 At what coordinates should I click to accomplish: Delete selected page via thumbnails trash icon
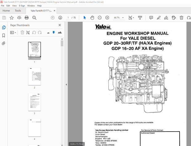[22, 33]
